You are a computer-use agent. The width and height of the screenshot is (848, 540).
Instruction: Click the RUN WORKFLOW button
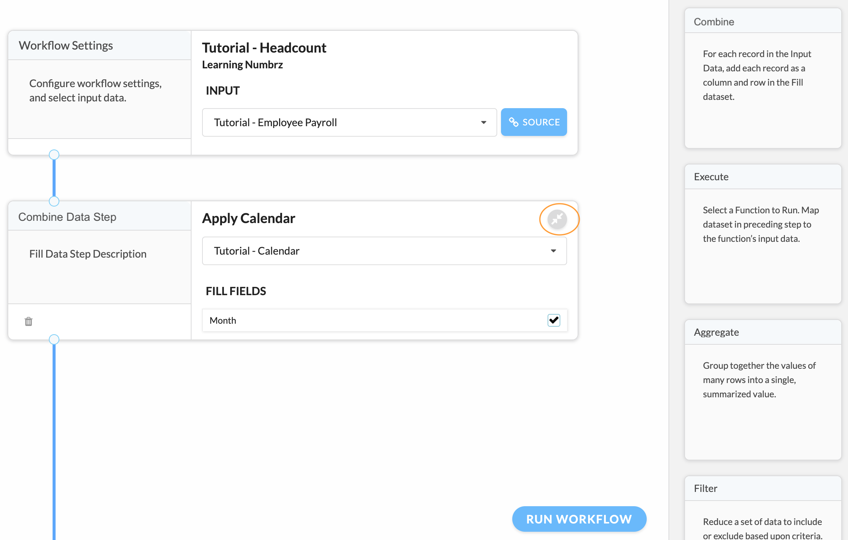[579, 519]
